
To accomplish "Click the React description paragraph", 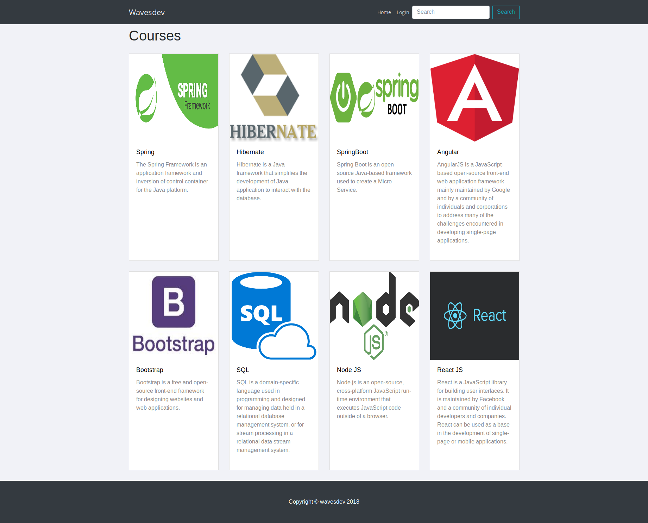I will coord(474,412).
